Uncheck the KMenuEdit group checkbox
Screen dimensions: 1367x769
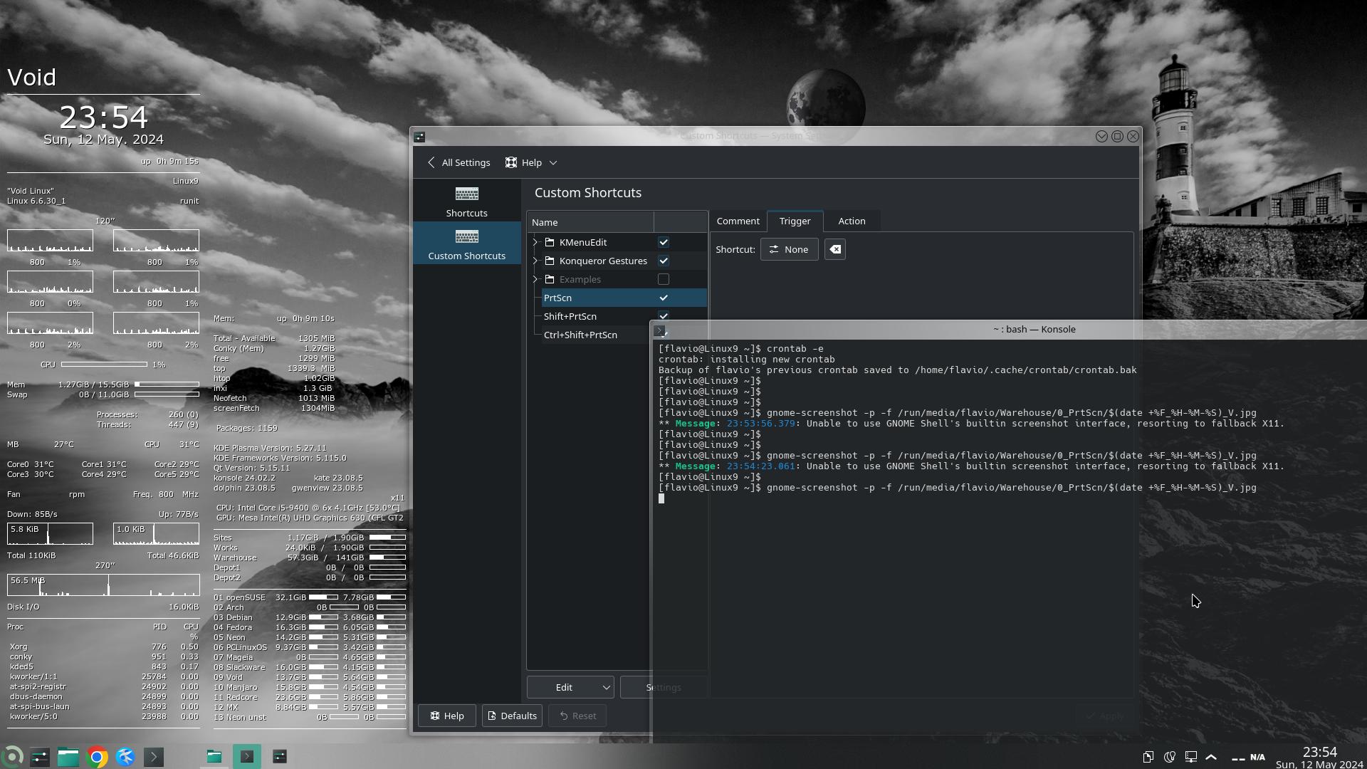[x=663, y=242]
